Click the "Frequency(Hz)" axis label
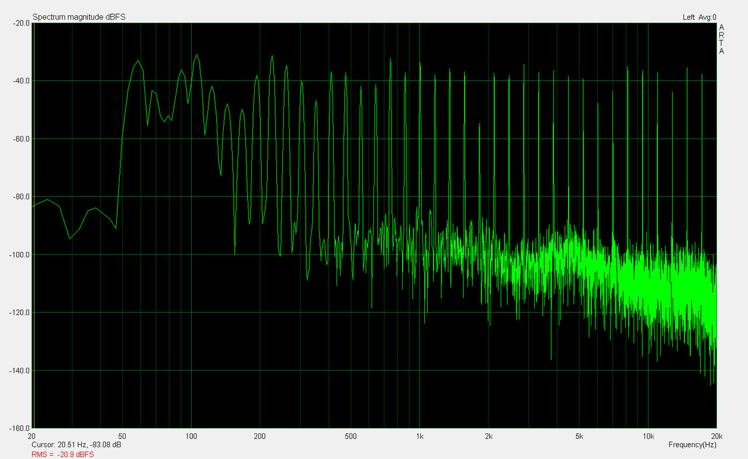Viewport: 748px width, 459px height. click(692, 445)
